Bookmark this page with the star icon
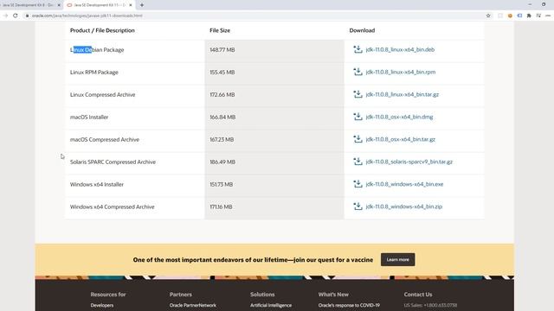Image resolution: width=554 pixels, height=311 pixels. click(x=488, y=16)
